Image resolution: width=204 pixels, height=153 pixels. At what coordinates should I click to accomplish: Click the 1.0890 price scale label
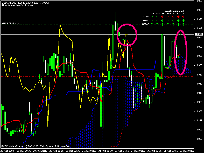pos(199,130)
